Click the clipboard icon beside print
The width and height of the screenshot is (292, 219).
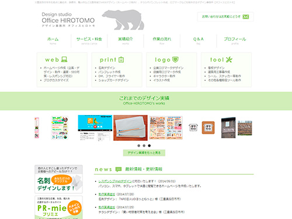(x=121, y=60)
